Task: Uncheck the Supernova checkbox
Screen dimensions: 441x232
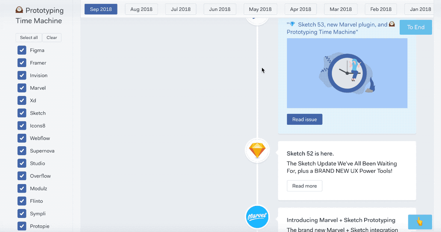Action: coord(22,151)
